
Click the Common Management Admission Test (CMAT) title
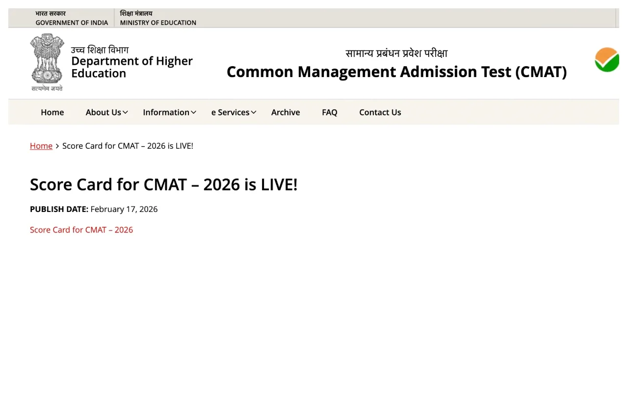[396, 72]
